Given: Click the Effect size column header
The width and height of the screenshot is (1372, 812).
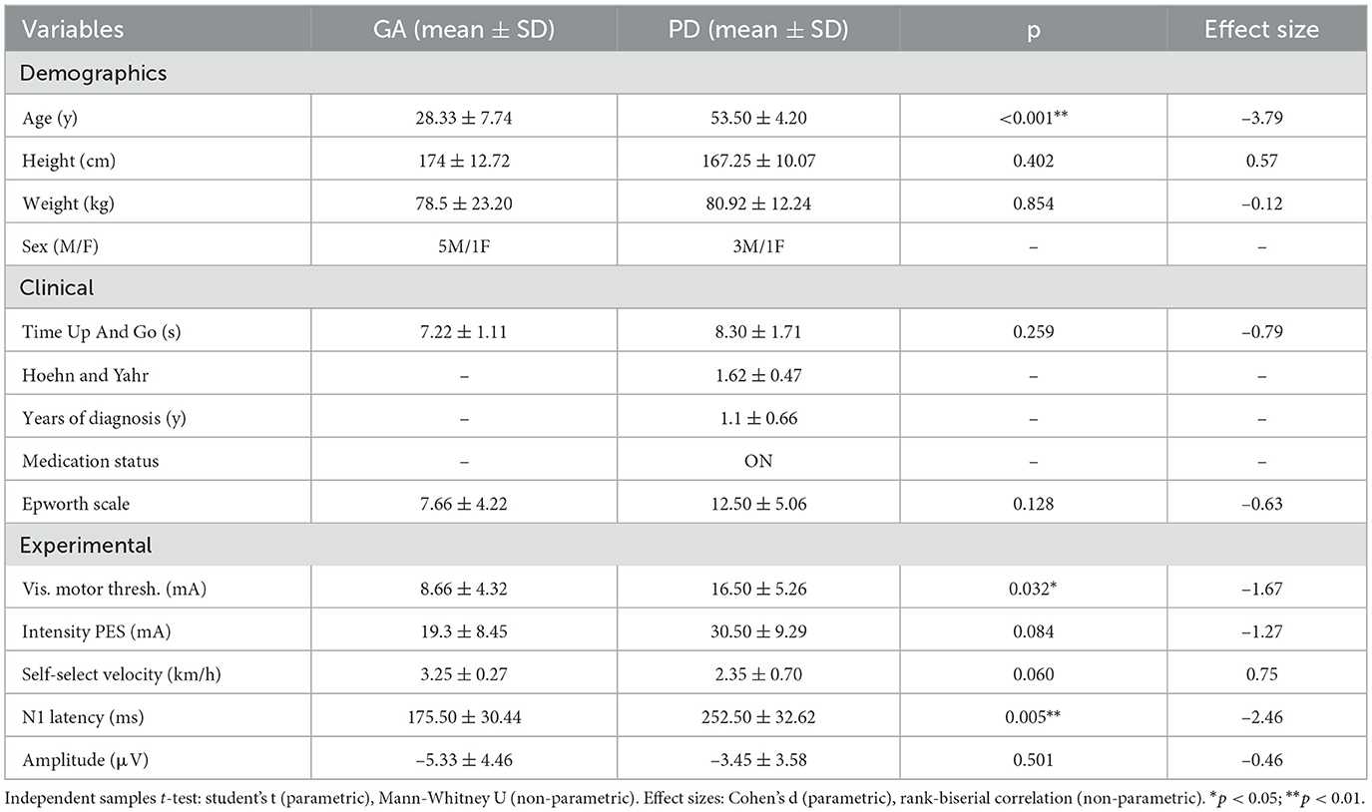Looking at the screenshot, I should coord(1261,29).
